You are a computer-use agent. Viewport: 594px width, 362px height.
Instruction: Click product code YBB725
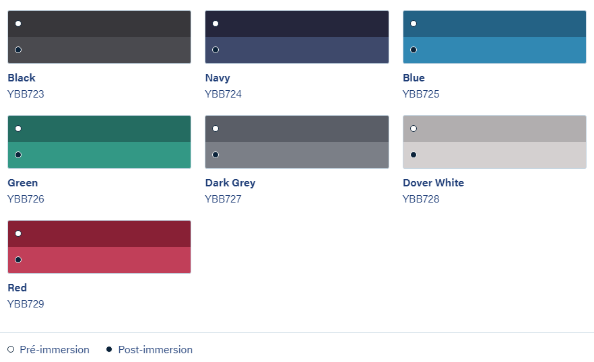coord(421,94)
